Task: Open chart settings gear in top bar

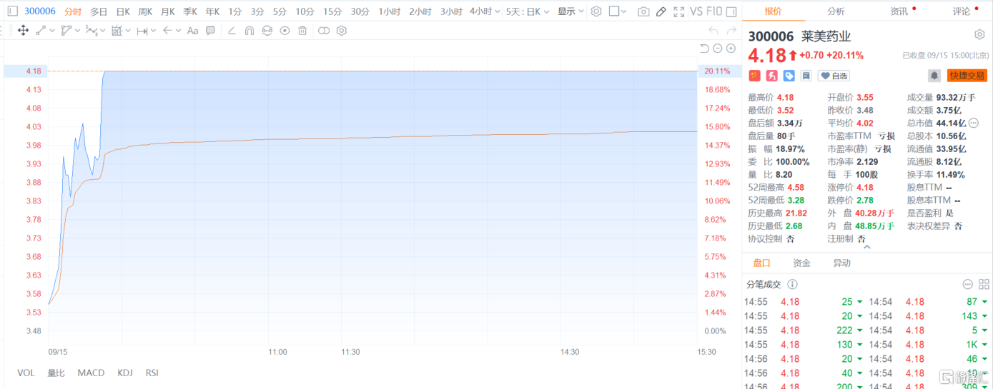Action: [596, 11]
